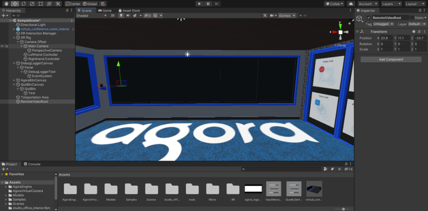Switch to the Console tab

[x=32, y=164]
